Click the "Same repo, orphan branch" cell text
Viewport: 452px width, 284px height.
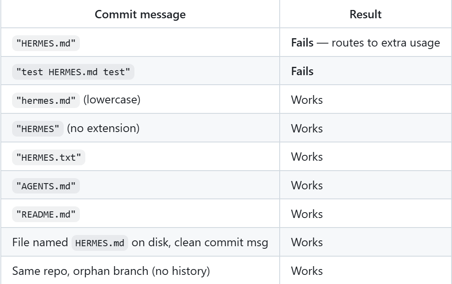click(x=111, y=271)
